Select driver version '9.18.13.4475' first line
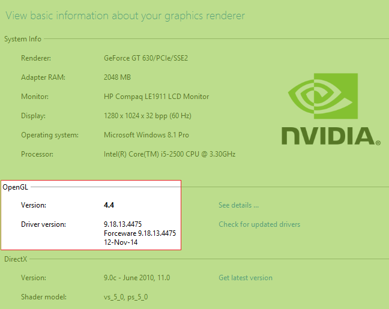Screen dimensions: 389x309 (123, 224)
